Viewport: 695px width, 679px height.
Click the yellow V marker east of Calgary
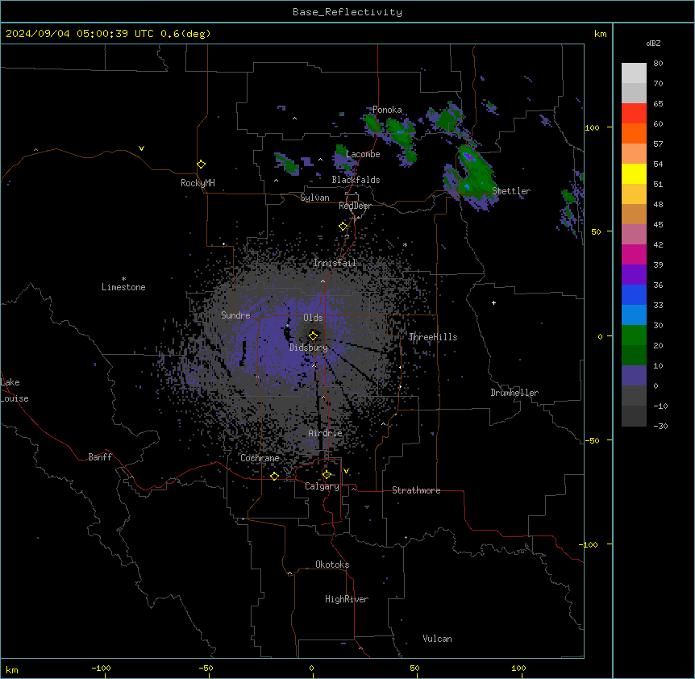tap(346, 471)
